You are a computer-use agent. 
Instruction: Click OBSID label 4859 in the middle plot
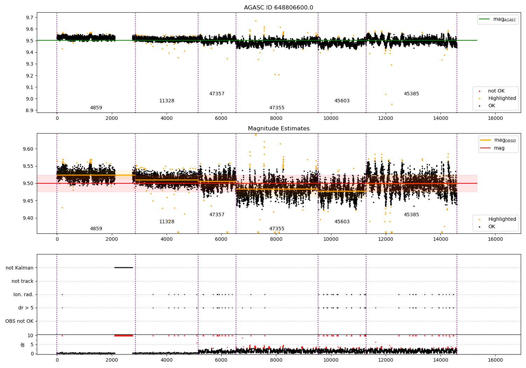pos(96,229)
